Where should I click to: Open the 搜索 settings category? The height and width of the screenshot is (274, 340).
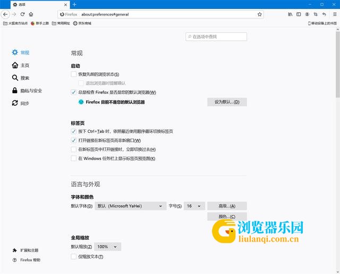[21, 78]
